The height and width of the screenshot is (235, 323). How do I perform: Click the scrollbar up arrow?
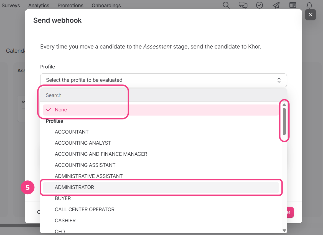coord(284,105)
